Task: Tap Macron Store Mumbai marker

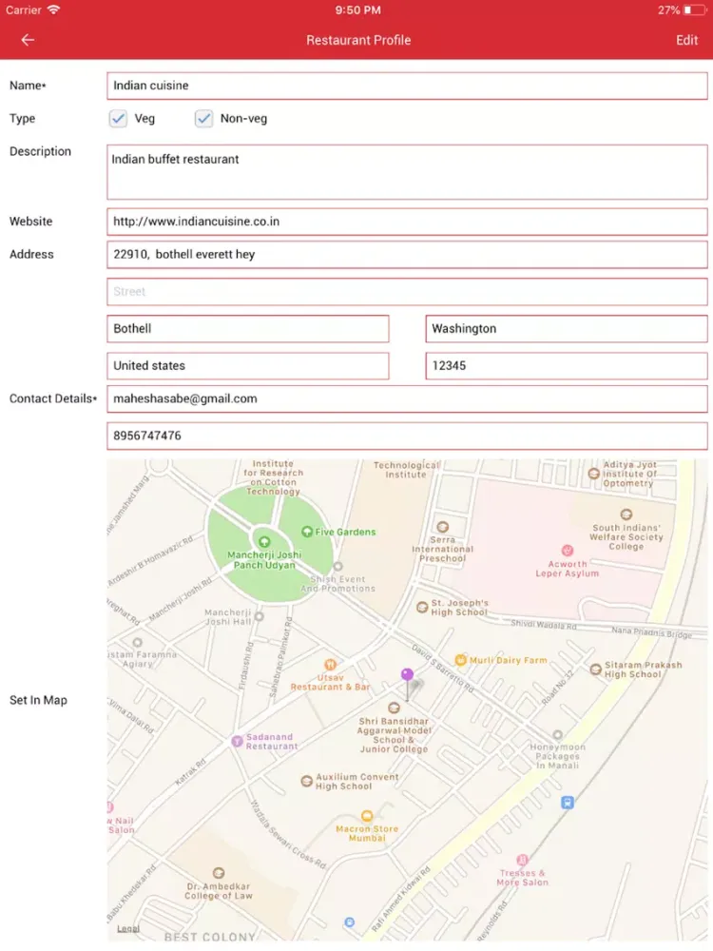Action: 367,816
